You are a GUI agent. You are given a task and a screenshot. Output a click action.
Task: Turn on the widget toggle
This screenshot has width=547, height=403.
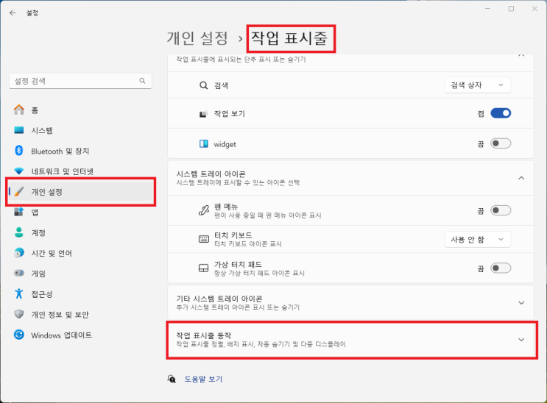pos(501,143)
